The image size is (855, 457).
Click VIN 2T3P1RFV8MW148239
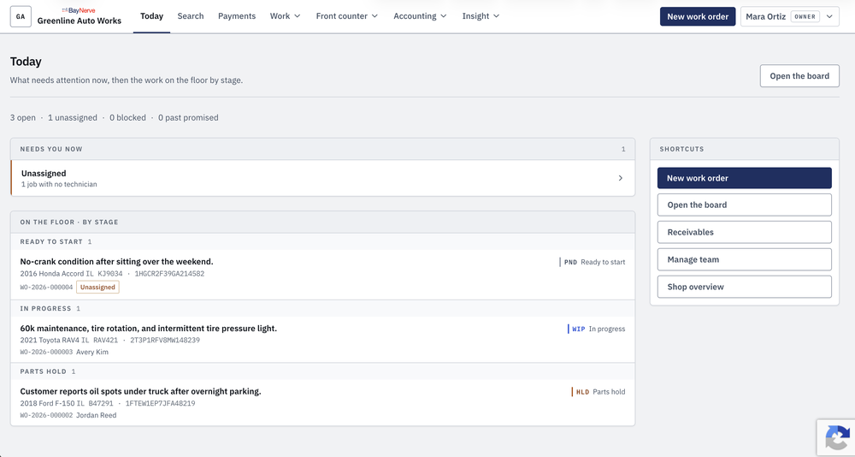click(165, 340)
